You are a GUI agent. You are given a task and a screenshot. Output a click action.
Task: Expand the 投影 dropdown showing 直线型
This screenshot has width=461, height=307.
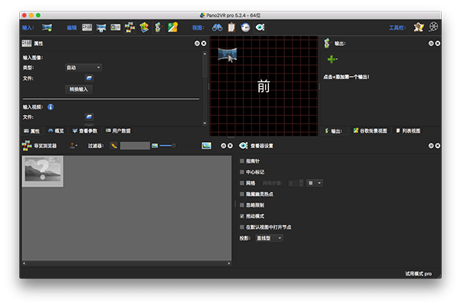coord(269,239)
